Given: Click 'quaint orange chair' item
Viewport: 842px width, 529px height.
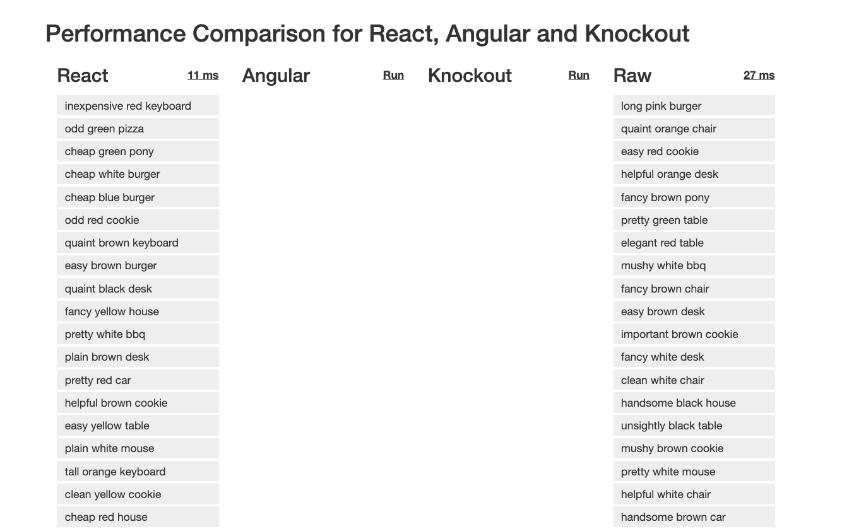Looking at the screenshot, I should 694,129.
